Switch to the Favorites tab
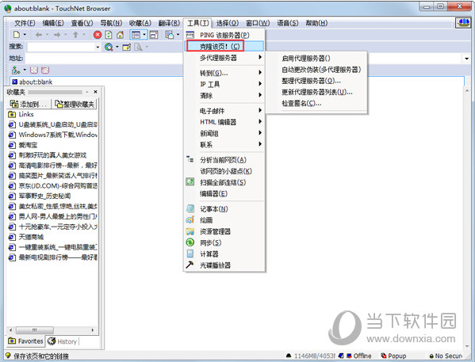 pyautogui.click(x=25, y=341)
